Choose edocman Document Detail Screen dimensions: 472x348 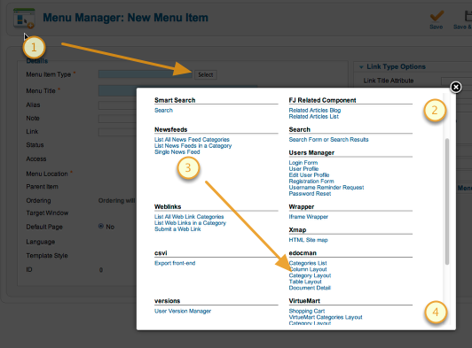pyautogui.click(x=310, y=288)
